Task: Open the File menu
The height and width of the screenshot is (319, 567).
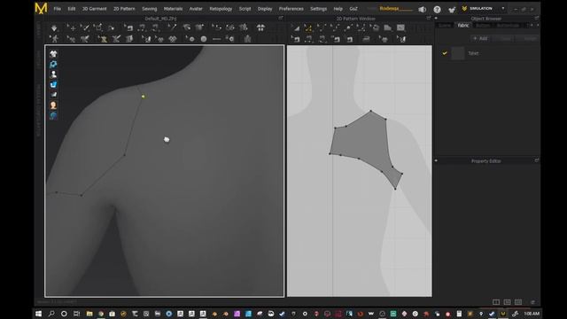Action: pos(57,9)
